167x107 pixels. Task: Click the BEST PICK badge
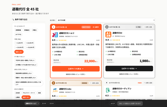point(86,27)
